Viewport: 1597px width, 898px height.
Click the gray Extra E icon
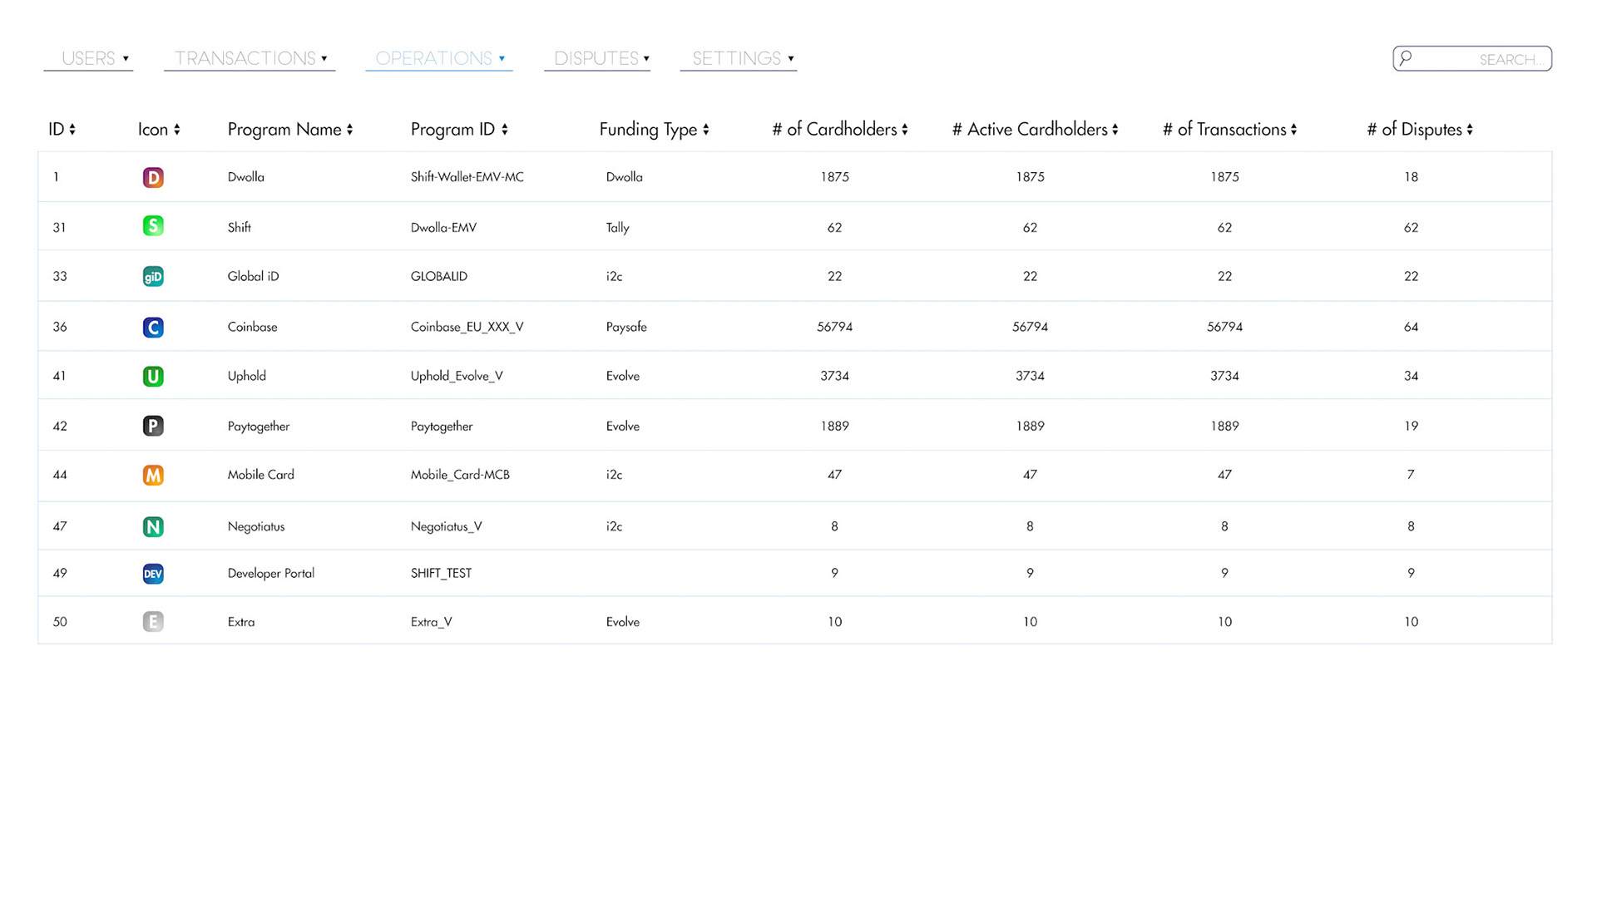click(153, 622)
